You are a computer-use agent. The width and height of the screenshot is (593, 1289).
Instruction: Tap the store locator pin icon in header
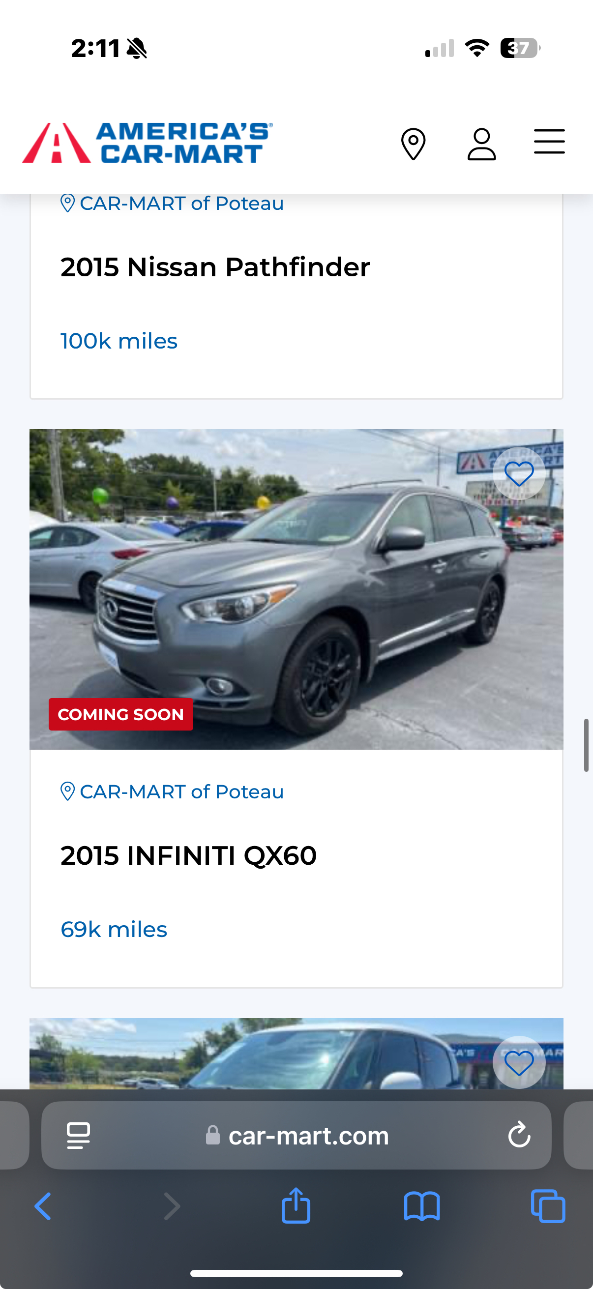[x=414, y=144]
